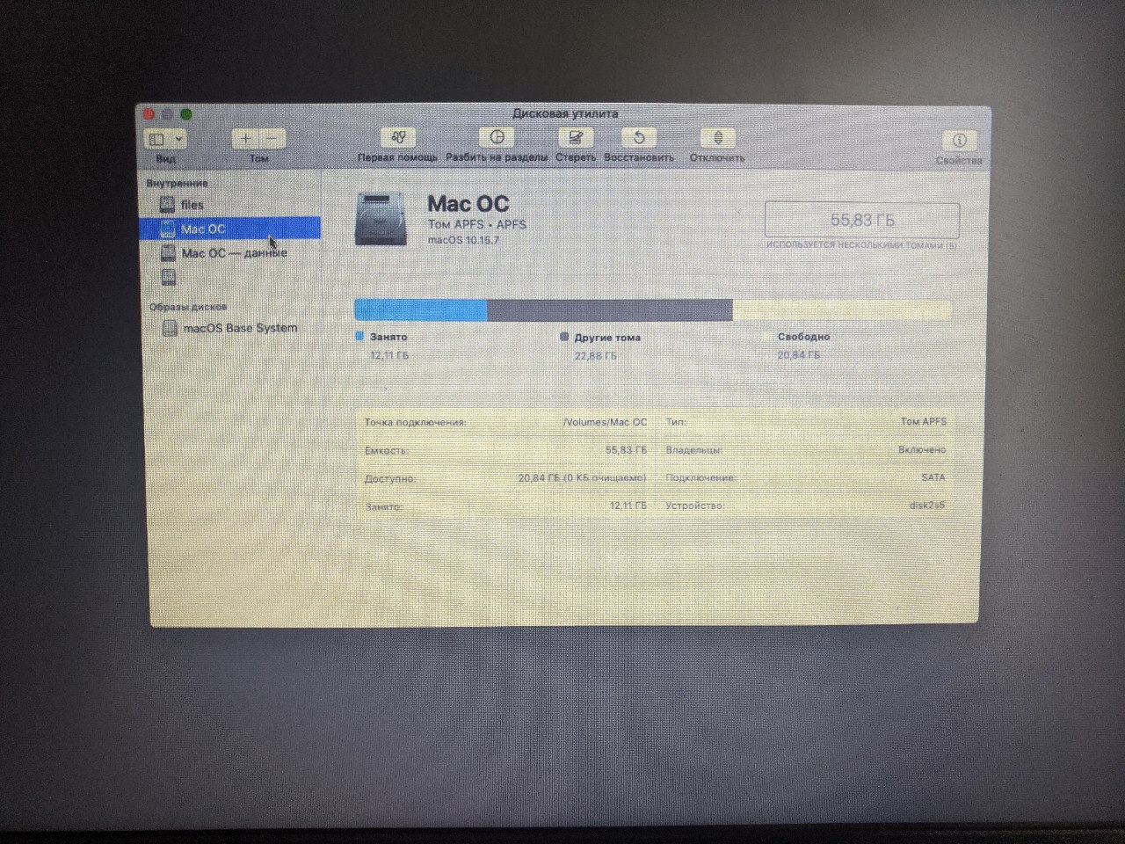This screenshot has width=1125, height=844.
Task: Click the add volume plus button
Action: [245, 139]
